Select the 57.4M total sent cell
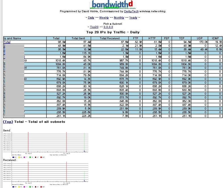The height and width of the screenshot is (188, 223). point(78,42)
